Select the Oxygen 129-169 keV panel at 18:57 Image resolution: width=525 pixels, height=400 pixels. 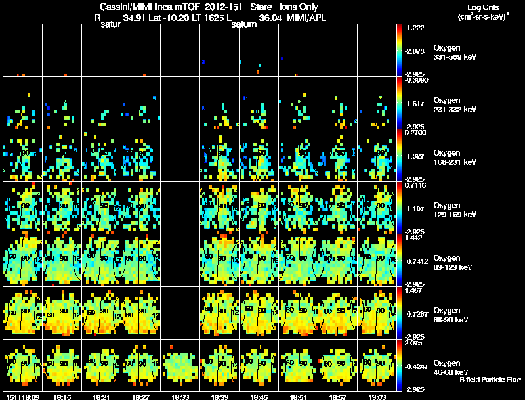337,208
